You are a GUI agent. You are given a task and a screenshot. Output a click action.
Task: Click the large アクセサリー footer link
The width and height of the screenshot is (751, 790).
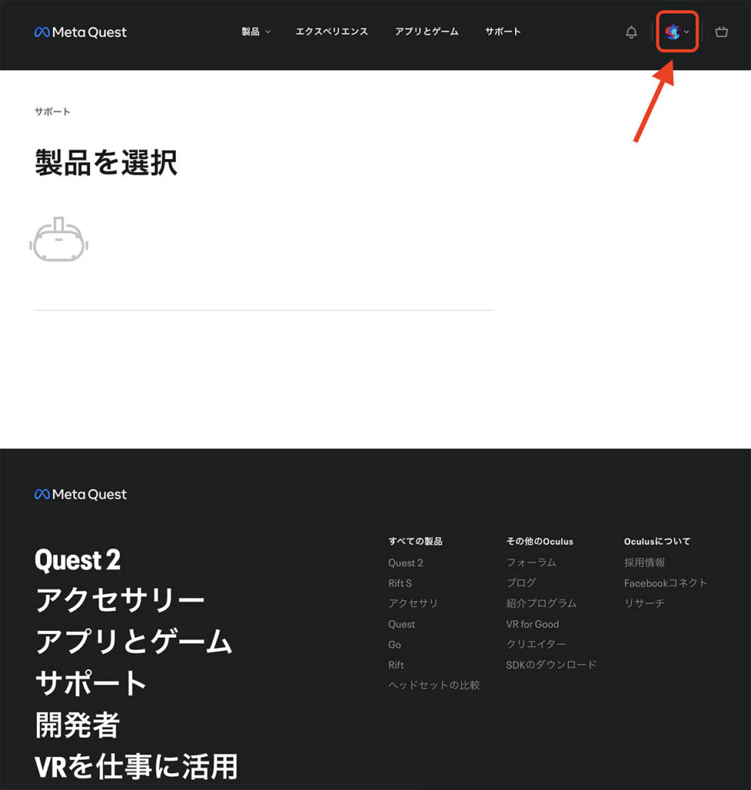(x=120, y=600)
